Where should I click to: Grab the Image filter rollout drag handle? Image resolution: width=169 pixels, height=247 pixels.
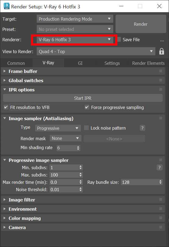[161, 200]
